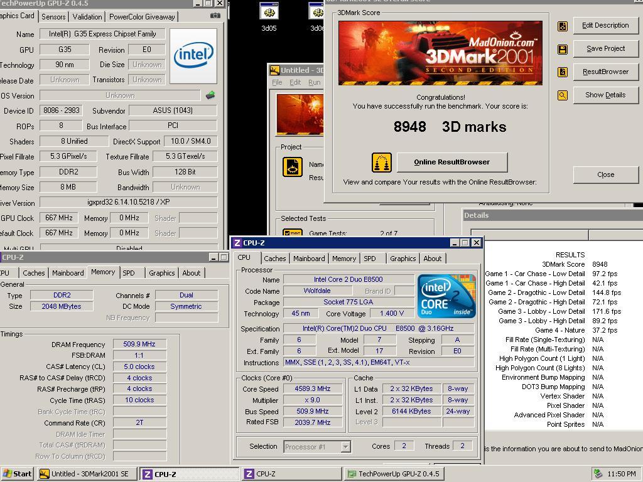Click the second CPU-Z taskbar item

[x=291, y=474]
